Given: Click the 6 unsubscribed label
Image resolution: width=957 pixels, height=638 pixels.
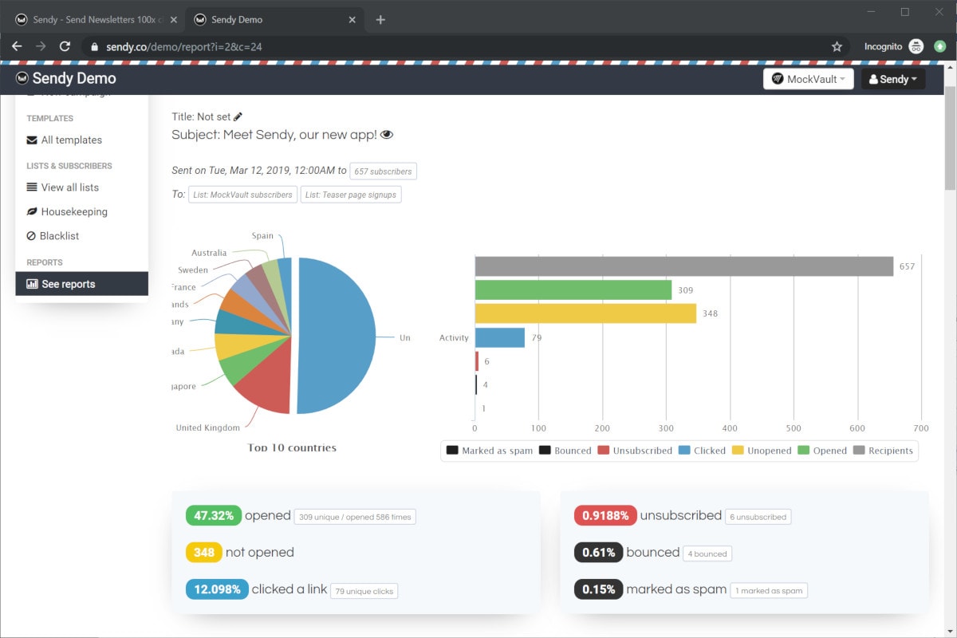Looking at the screenshot, I should 758,517.
